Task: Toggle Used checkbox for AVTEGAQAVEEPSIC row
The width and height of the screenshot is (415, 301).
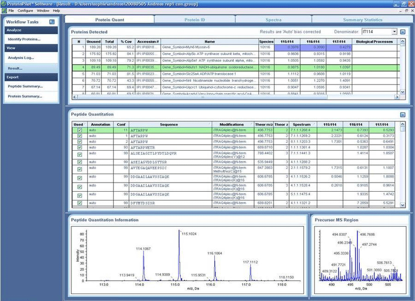Action: click(x=79, y=169)
